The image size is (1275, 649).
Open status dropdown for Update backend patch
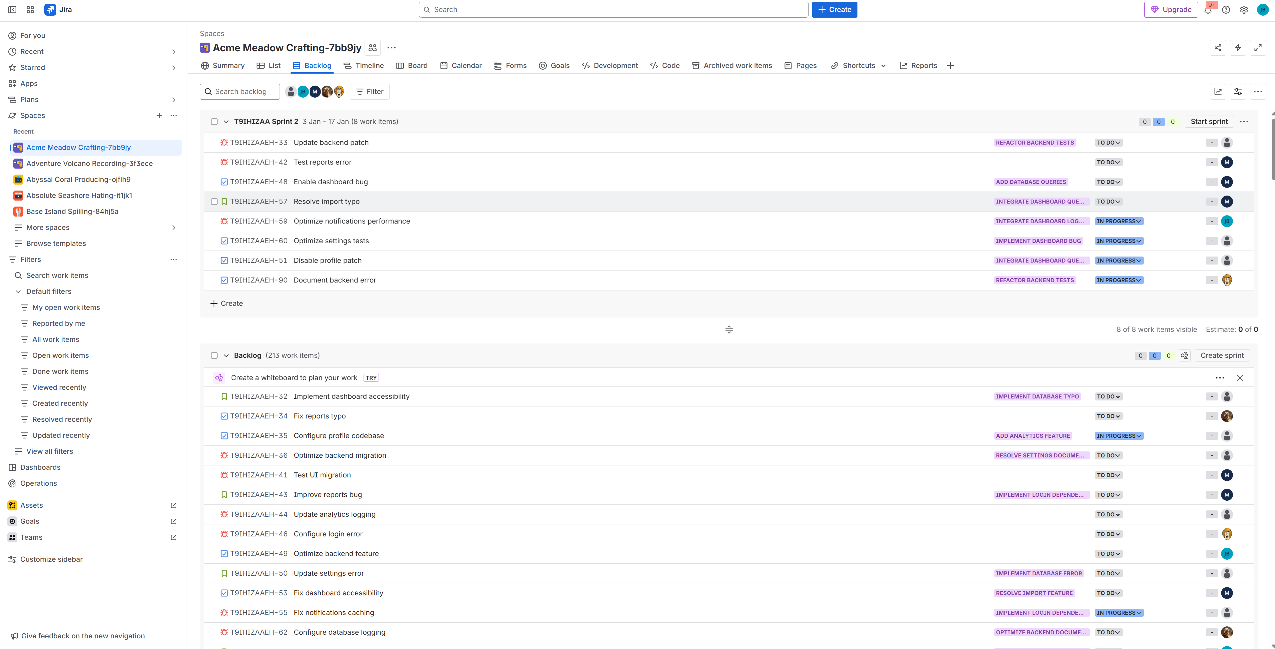click(1108, 143)
